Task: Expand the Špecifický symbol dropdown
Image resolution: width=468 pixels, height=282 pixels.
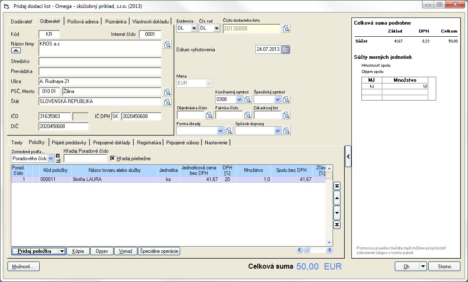Action: 277,100
